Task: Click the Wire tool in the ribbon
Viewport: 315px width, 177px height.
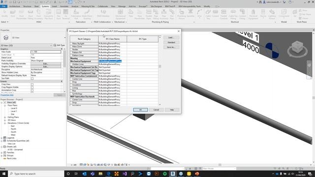Action: coord(199,14)
